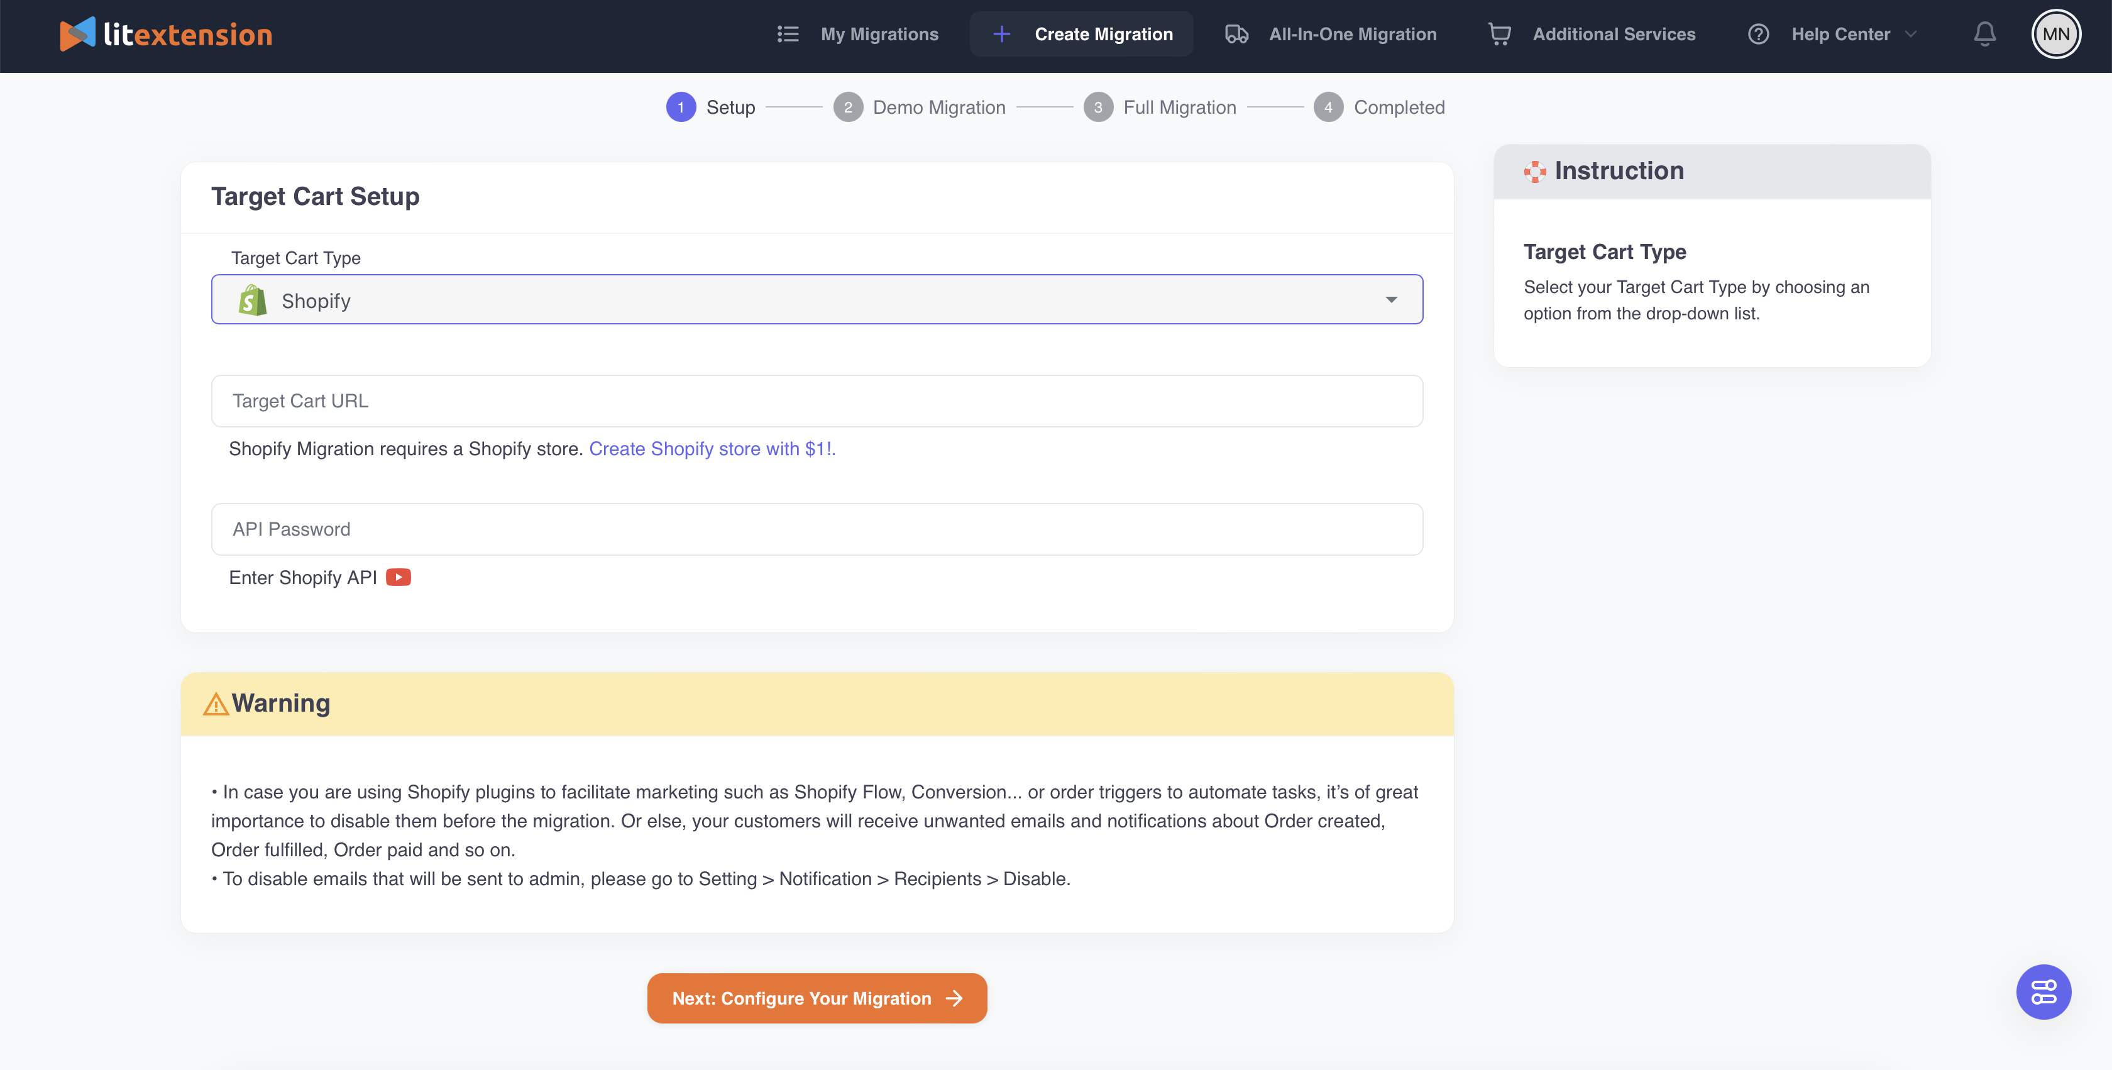Play the Enter Shopify API YouTube video
2112x1070 pixels.
pos(398,577)
